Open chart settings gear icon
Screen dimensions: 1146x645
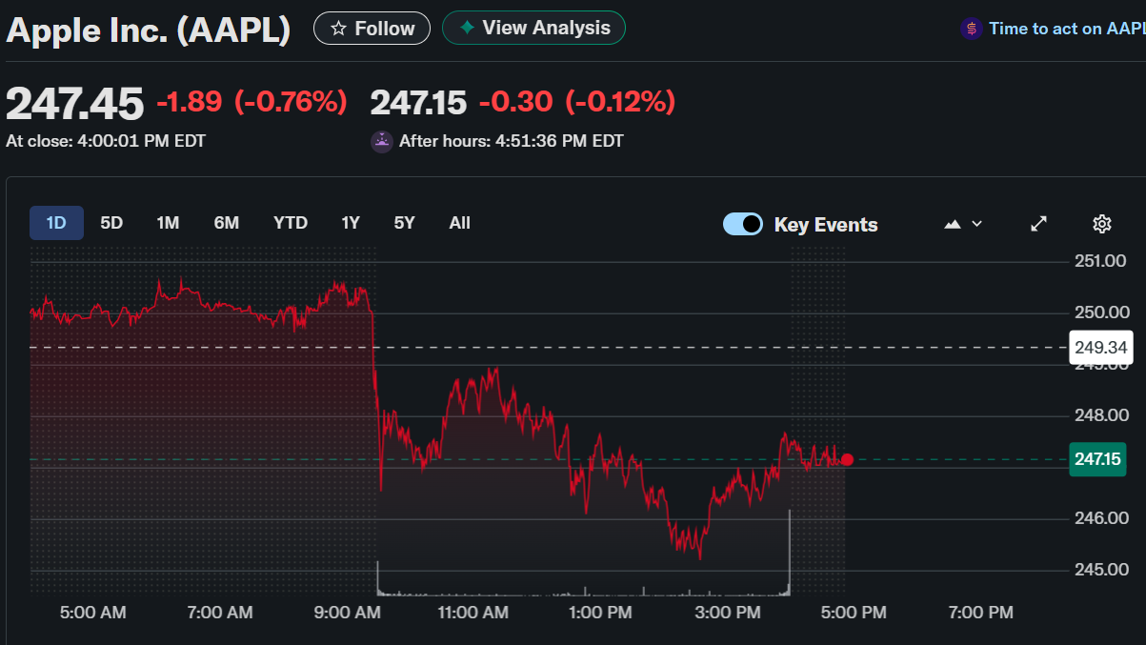[x=1102, y=224]
